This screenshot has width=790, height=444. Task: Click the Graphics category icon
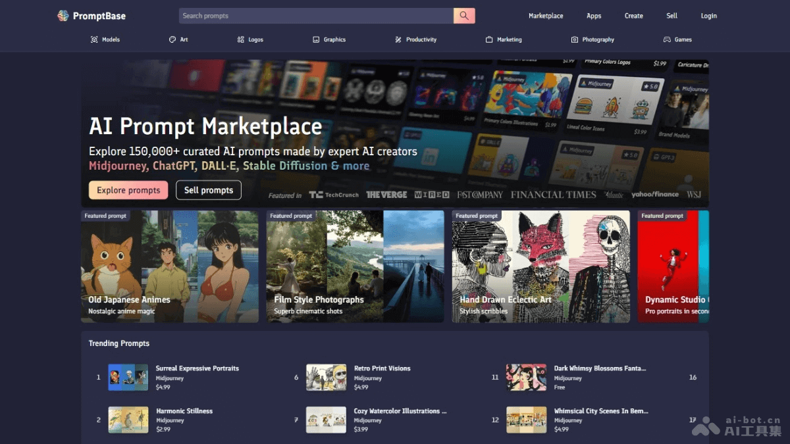[x=316, y=39]
